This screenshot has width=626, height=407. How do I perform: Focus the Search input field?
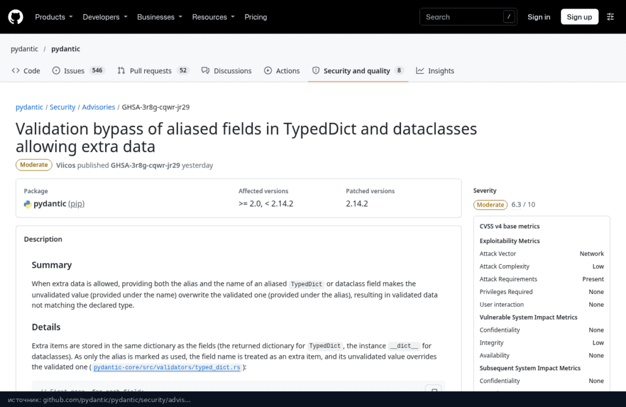pyautogui.click(x=468, y=16)
